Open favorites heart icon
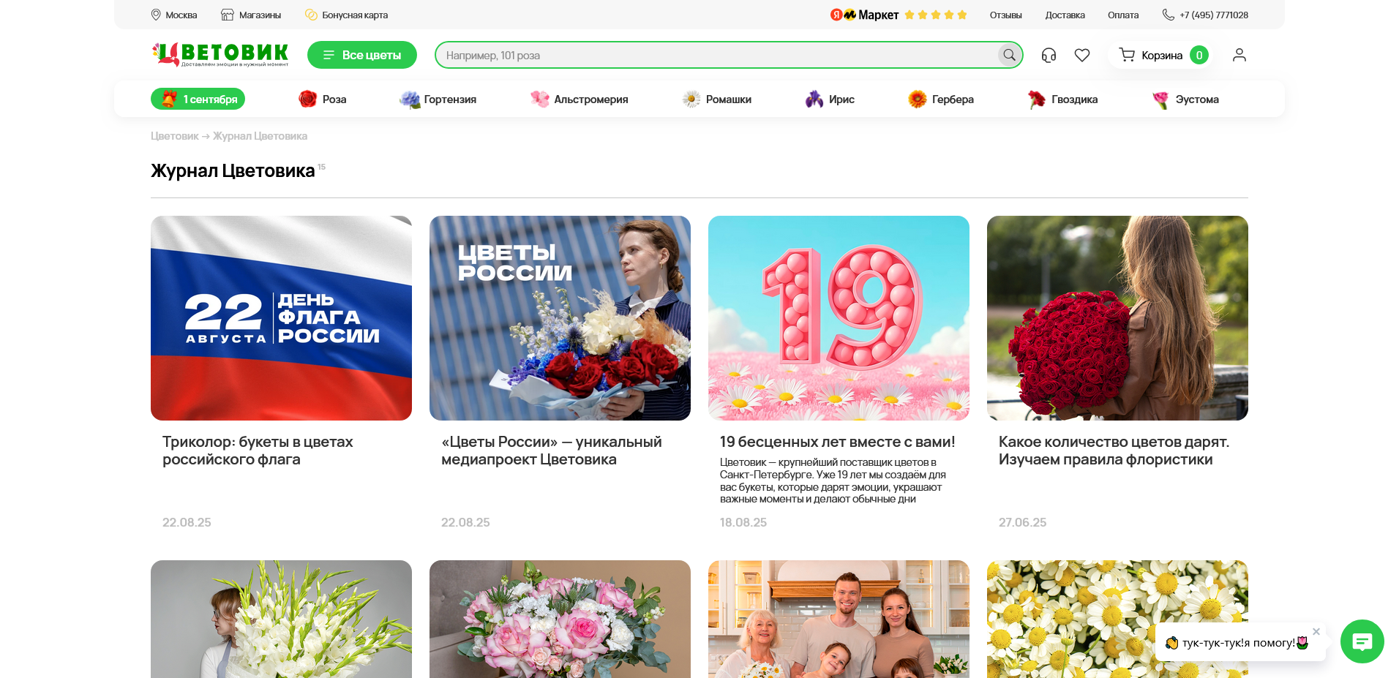 click(x=1082, y=55)
